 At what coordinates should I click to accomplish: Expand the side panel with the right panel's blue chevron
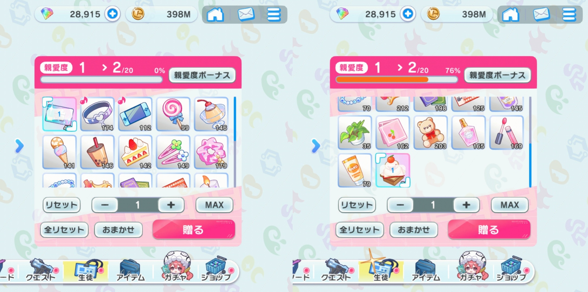coord(315,146)
